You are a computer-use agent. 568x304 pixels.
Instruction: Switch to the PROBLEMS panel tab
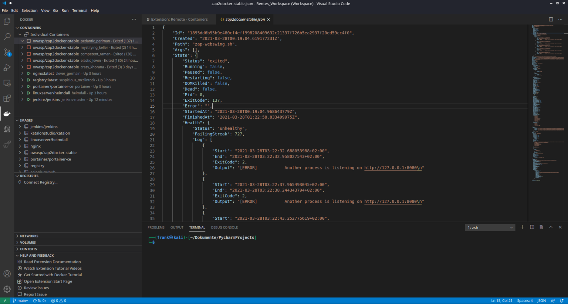(x=156, y=227)
